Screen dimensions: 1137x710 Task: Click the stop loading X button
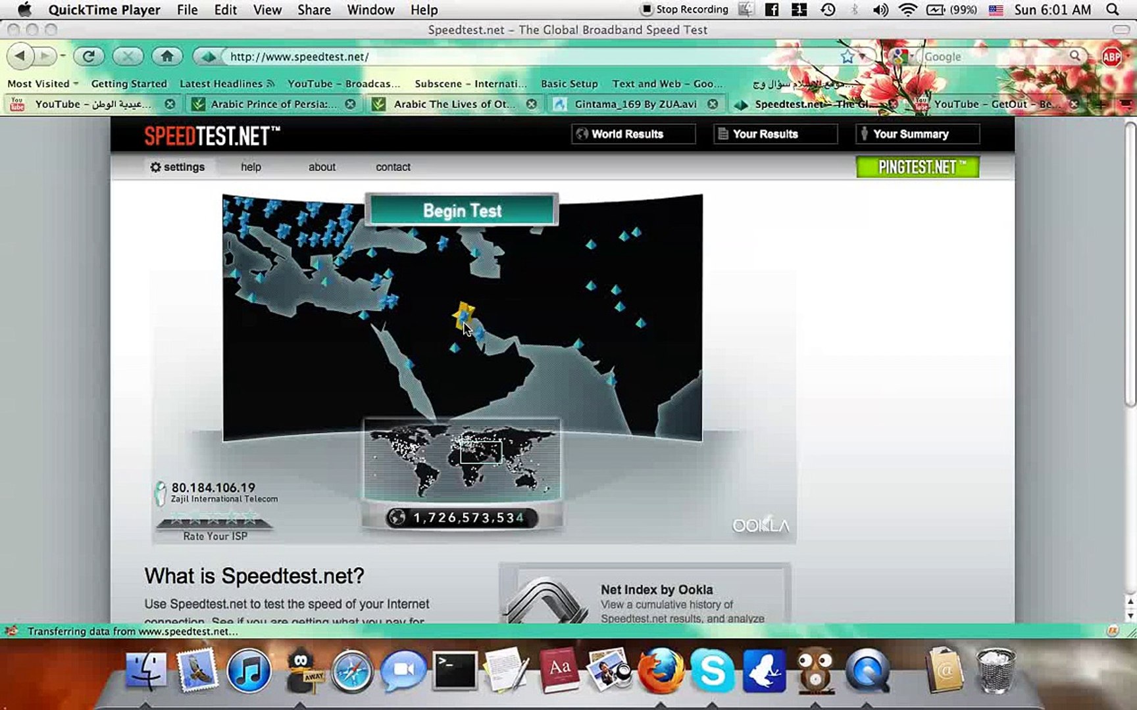click(128, 57)
